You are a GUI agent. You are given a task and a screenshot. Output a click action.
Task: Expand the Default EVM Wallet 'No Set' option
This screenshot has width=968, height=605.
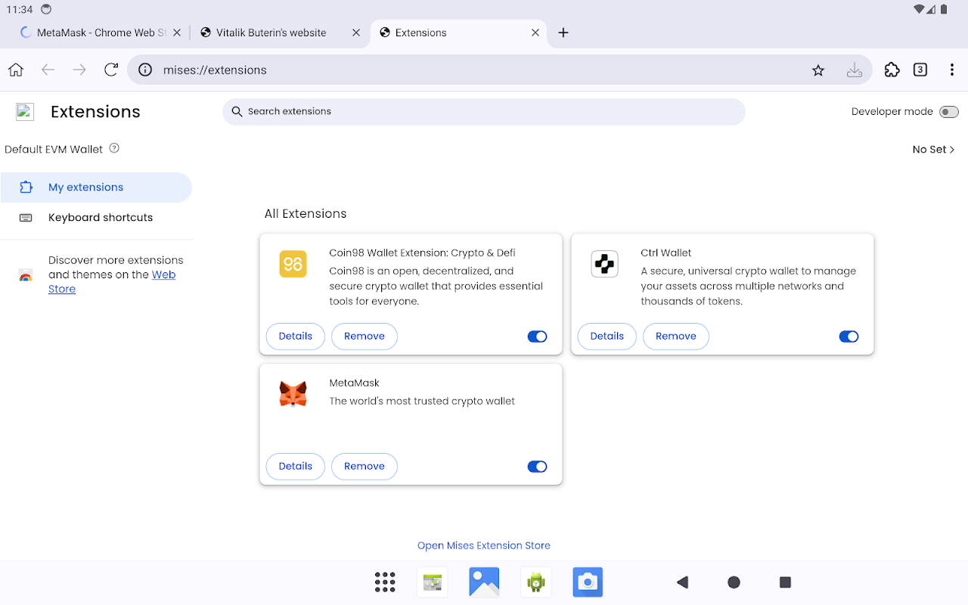(934, 149)
